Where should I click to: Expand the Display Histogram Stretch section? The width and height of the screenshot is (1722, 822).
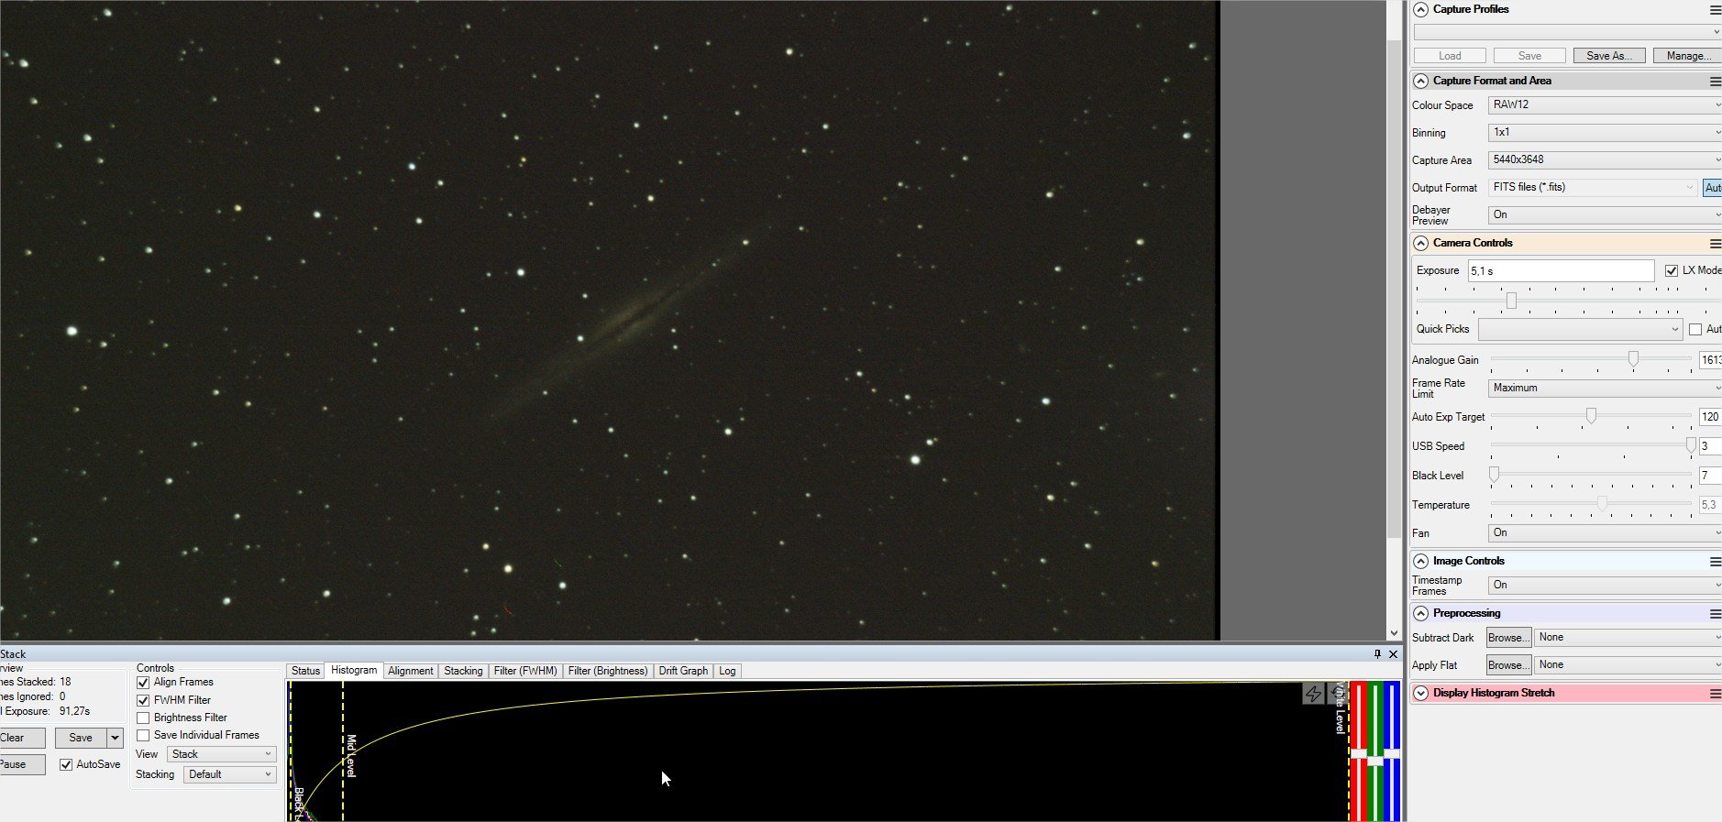click(1421, 693)
